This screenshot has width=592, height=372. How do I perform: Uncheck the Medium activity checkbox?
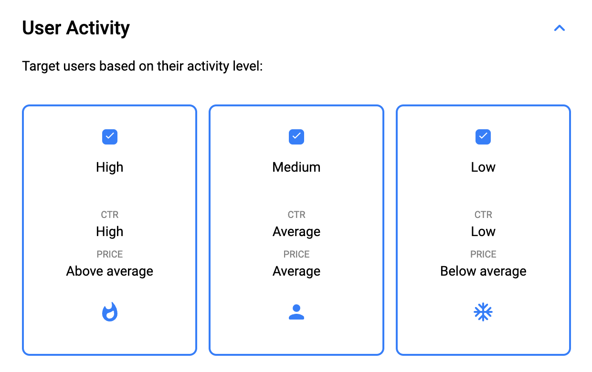[x=296, y=137]
